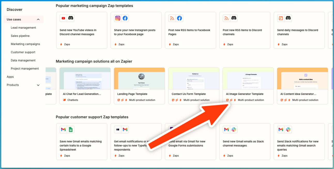Click RSS icon on RSS to Discord channels card
The image size is (334, 169).
point(226,18)
